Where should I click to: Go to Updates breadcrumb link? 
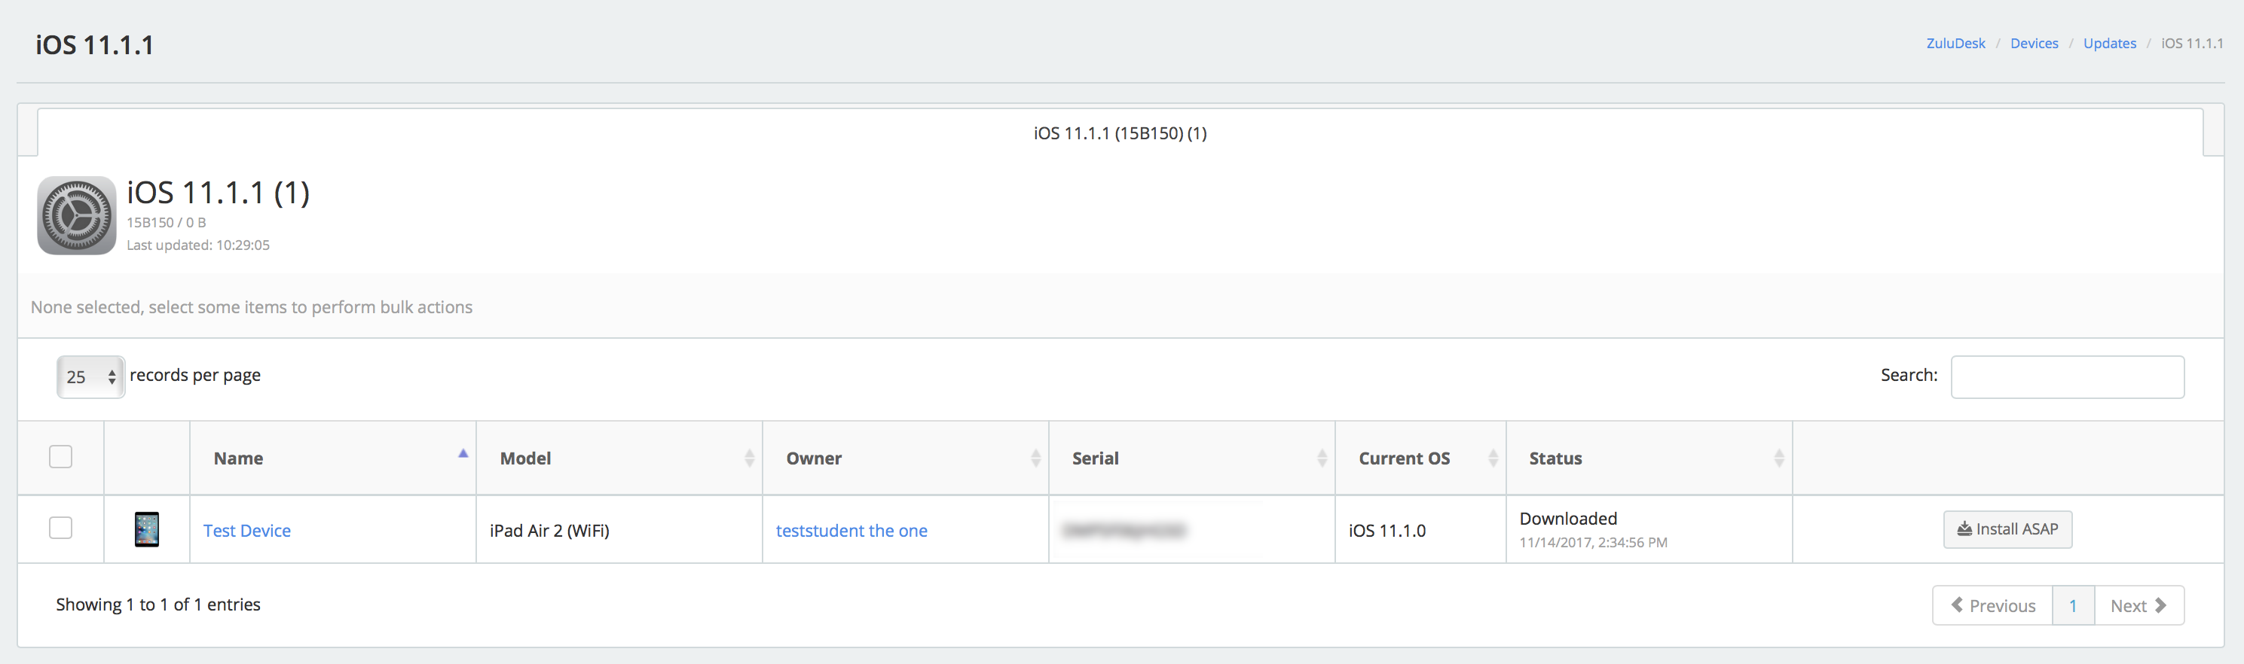click(2109, 44)
